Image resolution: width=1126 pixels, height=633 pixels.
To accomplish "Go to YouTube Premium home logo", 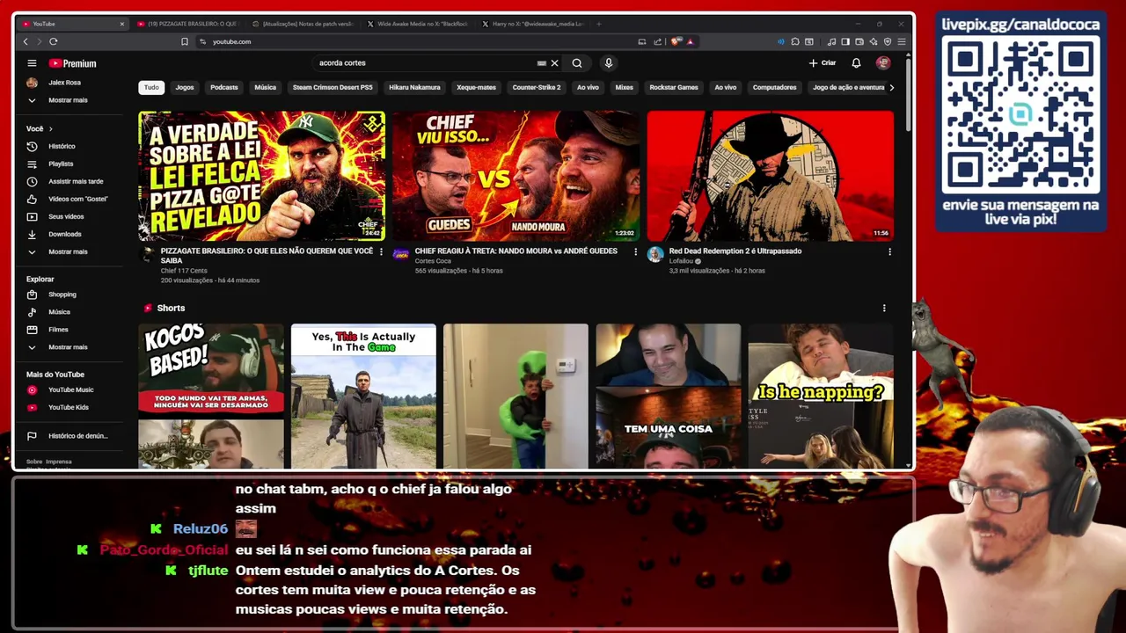I will click(x=73, y=63).
